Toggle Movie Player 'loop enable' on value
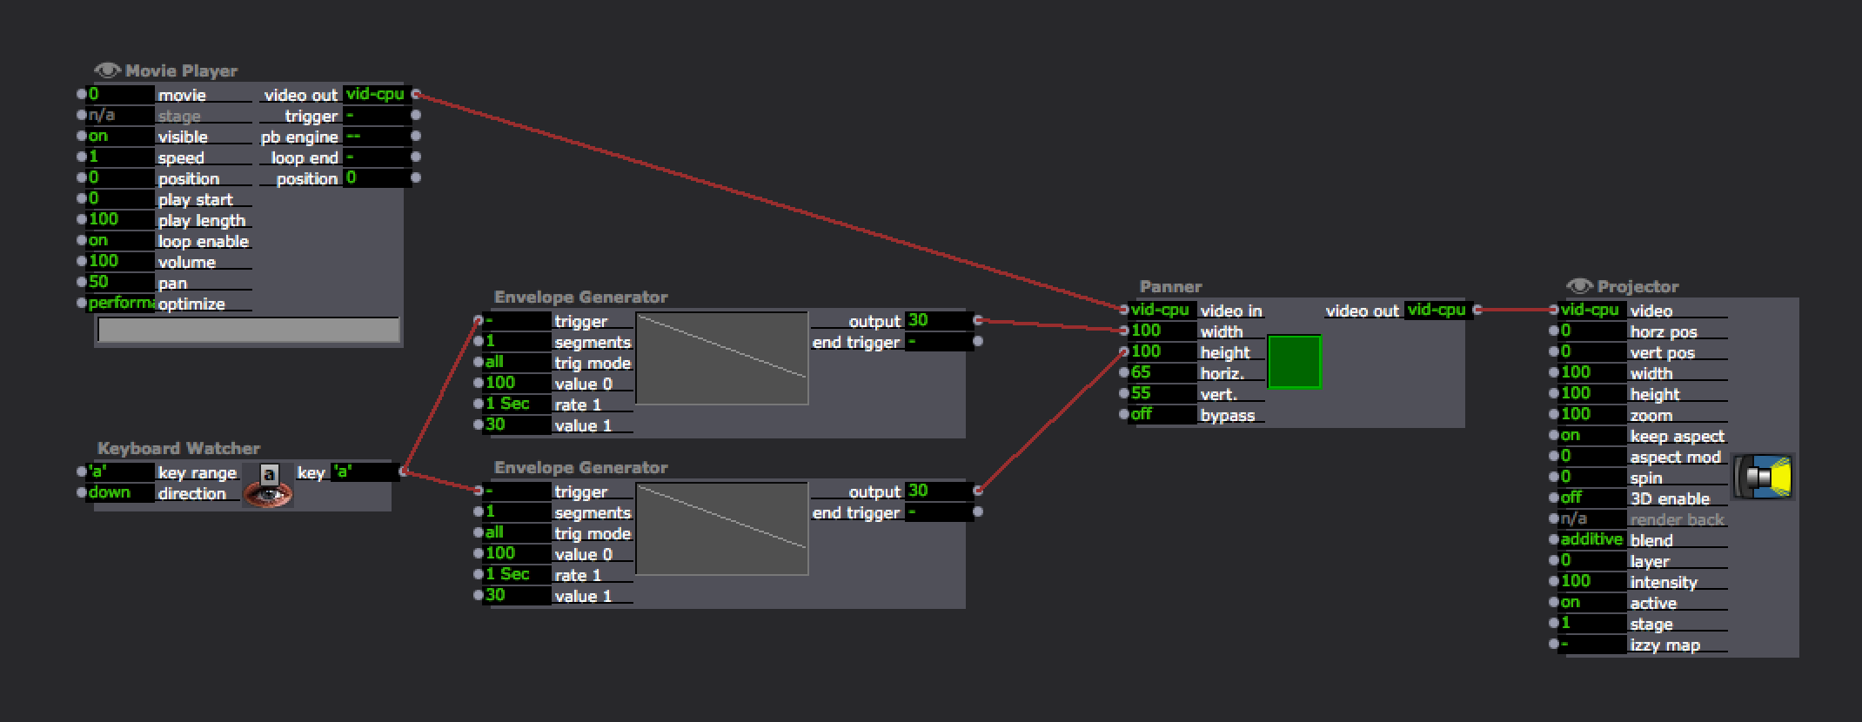Viewport: 1862px width, 722px height. point(121,240)
